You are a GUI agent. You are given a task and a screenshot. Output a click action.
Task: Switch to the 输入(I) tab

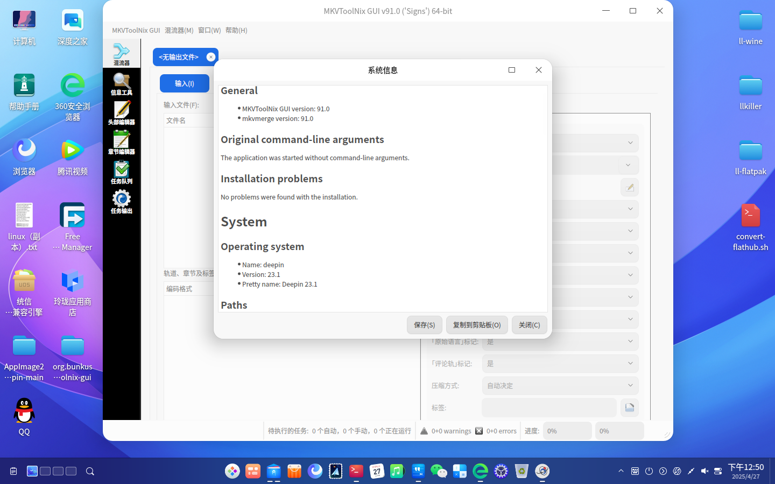pyautogui.click(x=185, y=83)
